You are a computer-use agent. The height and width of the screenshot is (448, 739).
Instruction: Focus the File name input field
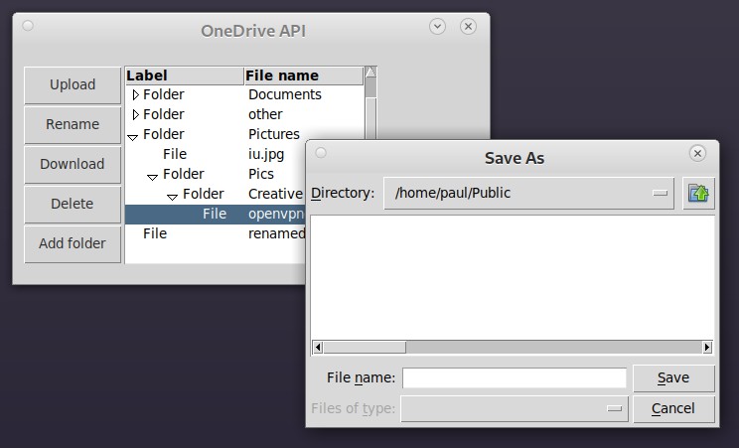coord(515,377)
